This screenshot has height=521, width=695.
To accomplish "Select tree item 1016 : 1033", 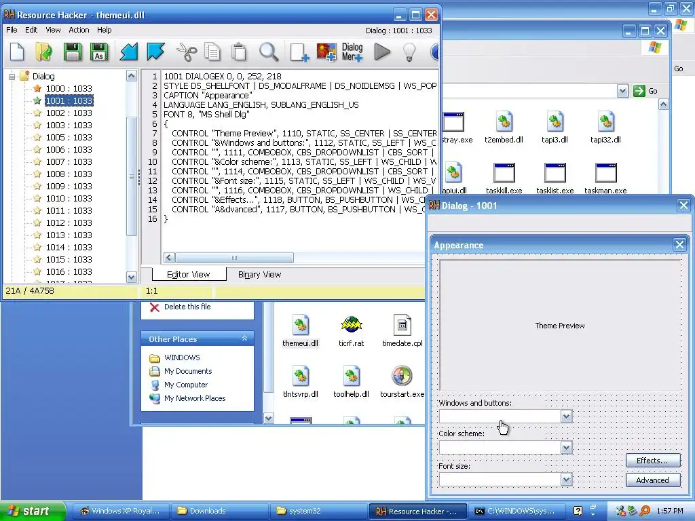I will [69, 271].
